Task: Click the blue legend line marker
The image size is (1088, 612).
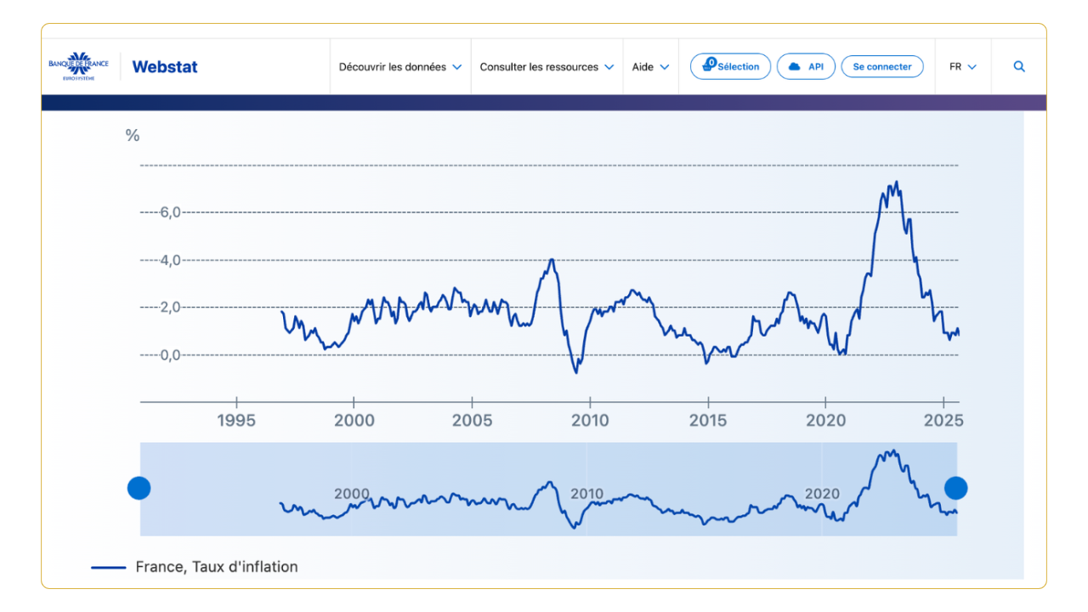Action: coord(109,567)
